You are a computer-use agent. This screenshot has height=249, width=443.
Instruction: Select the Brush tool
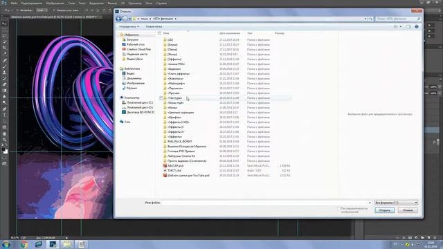tap(5, 66)
